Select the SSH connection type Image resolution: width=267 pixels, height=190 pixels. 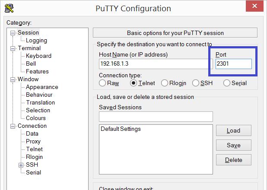[x=195, y=83]
